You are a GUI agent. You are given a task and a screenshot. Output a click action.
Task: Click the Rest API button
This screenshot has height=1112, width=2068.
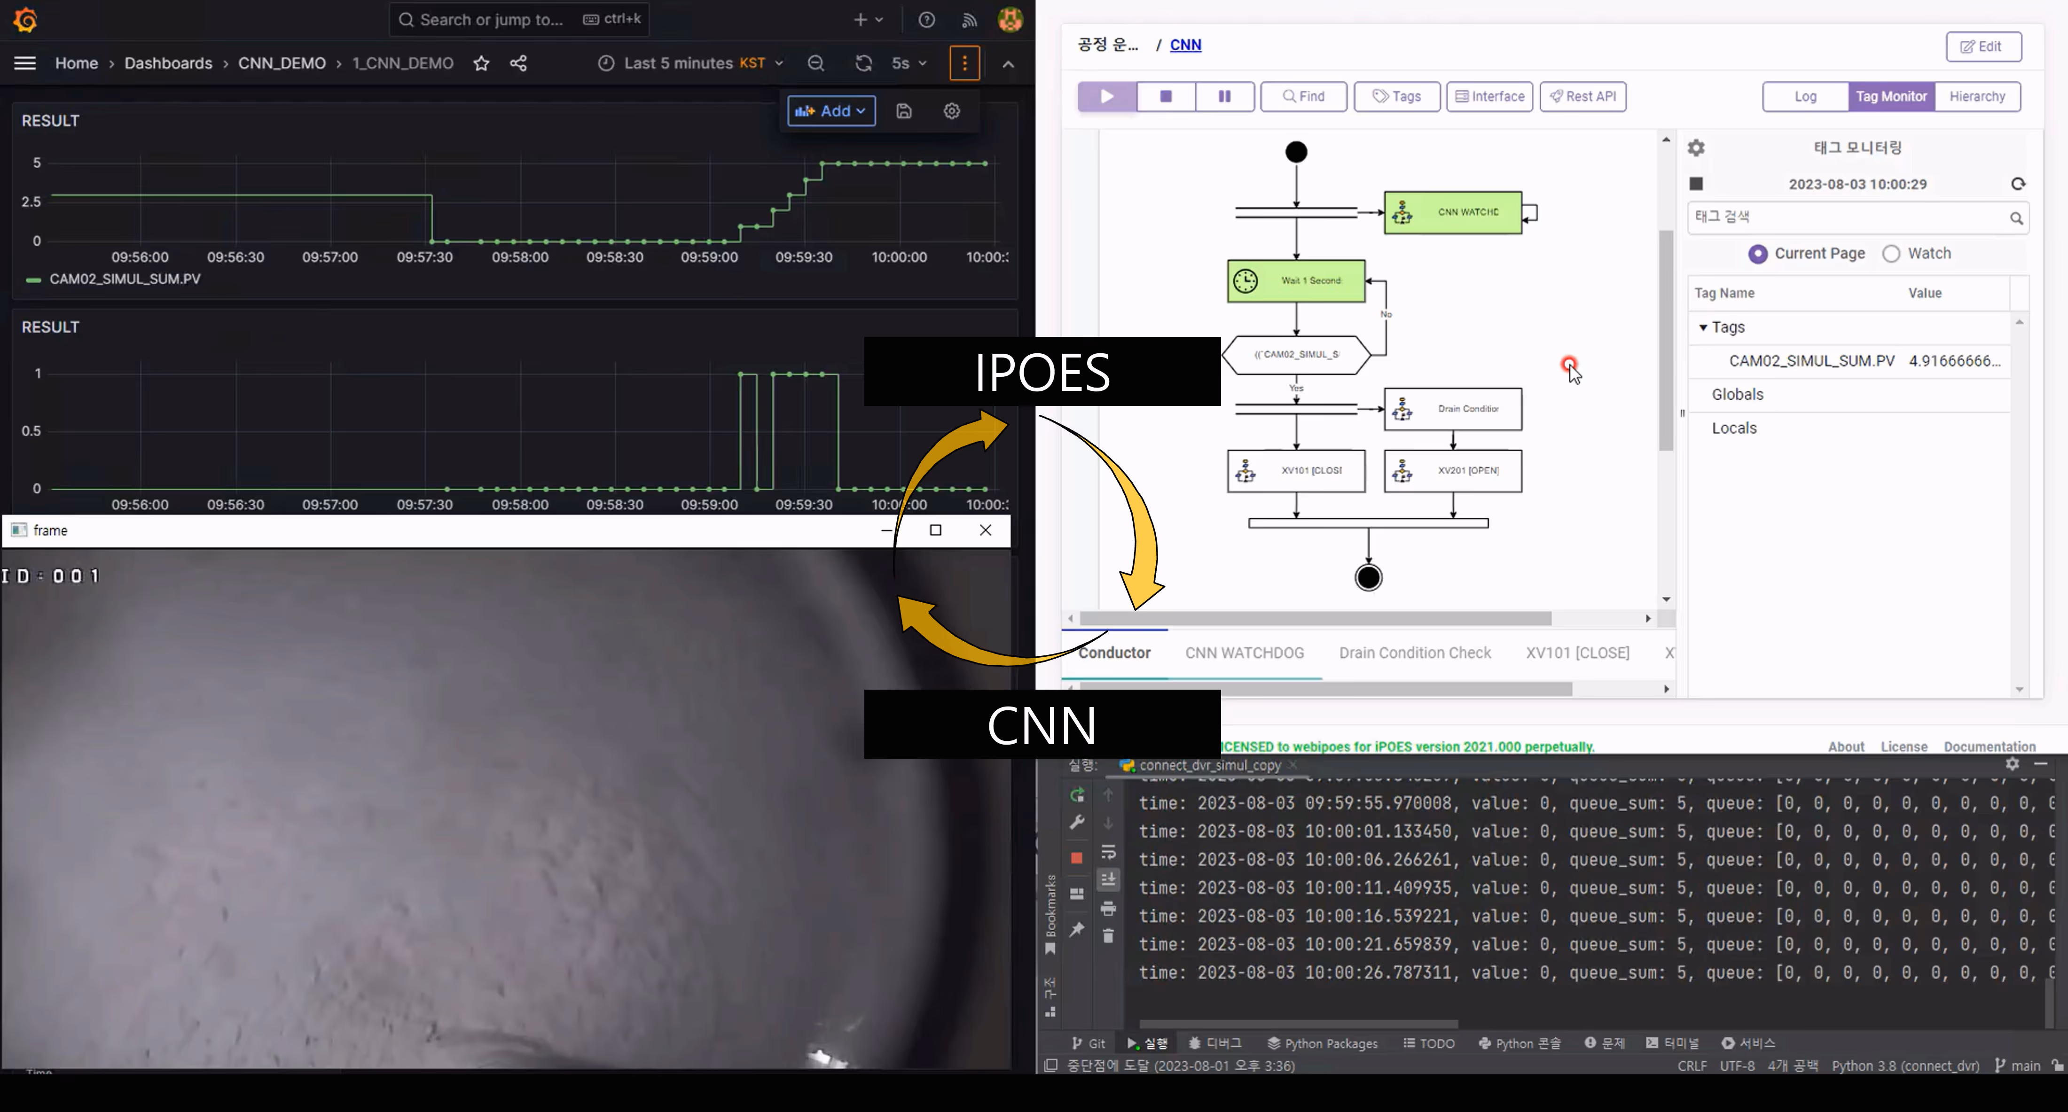pos(1582,96)
